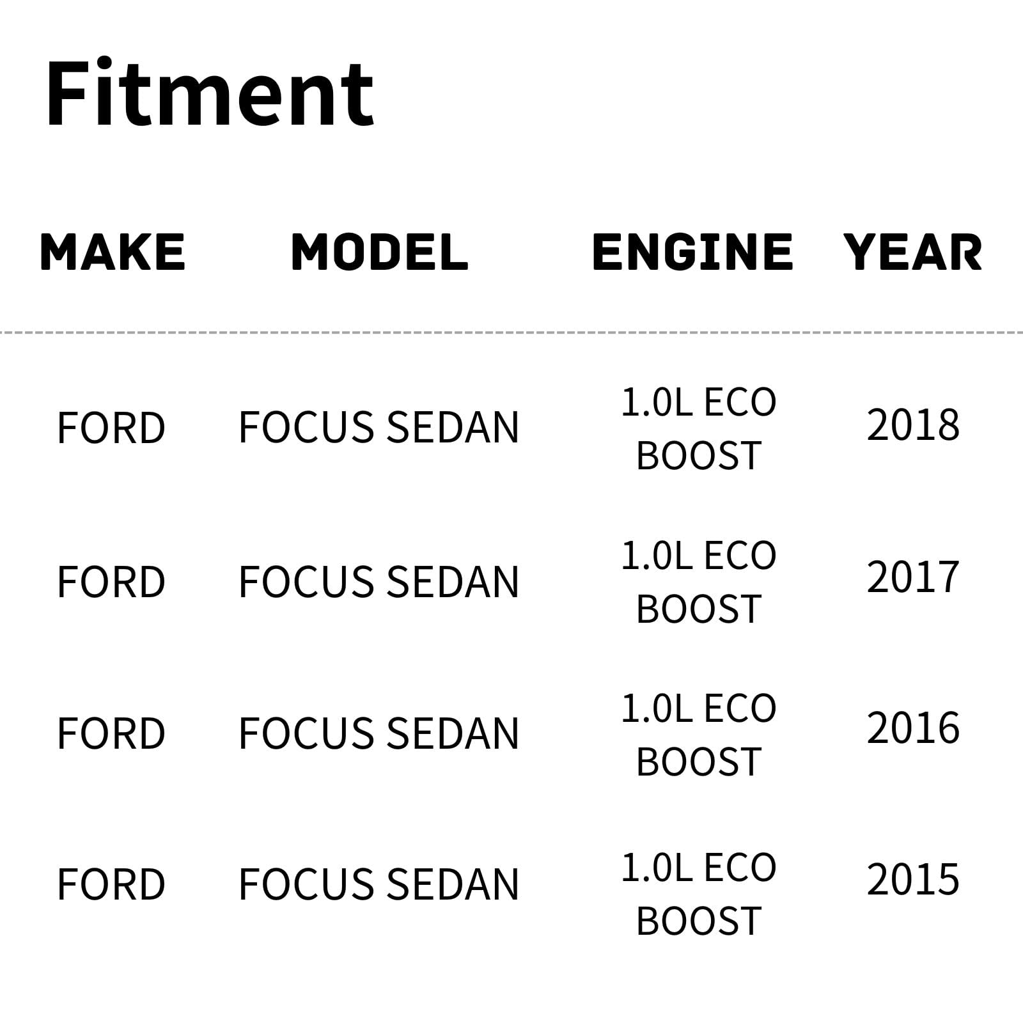Click the YEAR column header

coord(912,252)
